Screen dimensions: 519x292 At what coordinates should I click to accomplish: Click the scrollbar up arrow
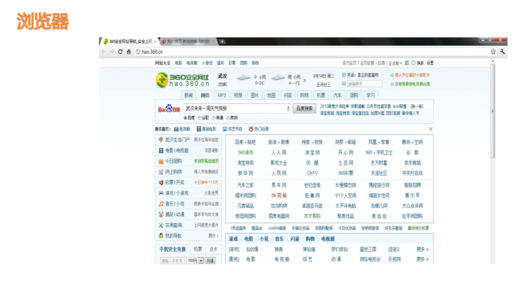(493, 62)
